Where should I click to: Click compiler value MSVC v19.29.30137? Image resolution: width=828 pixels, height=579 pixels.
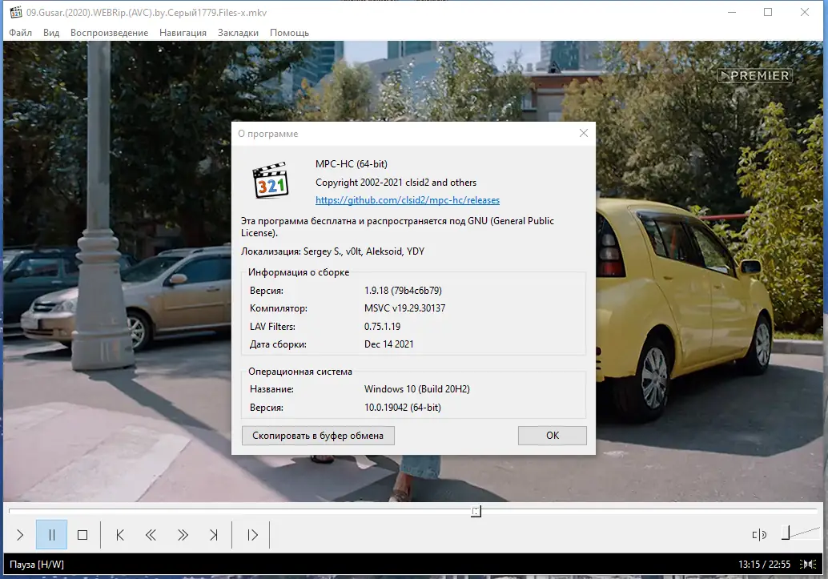coord(404,308)
